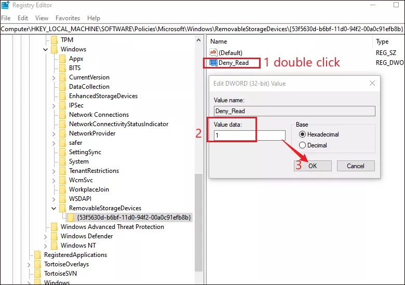Viewport: 405px width, 285px height.
Task: Click the tree pane scroll-up arrow
Action: coord(199,40)
